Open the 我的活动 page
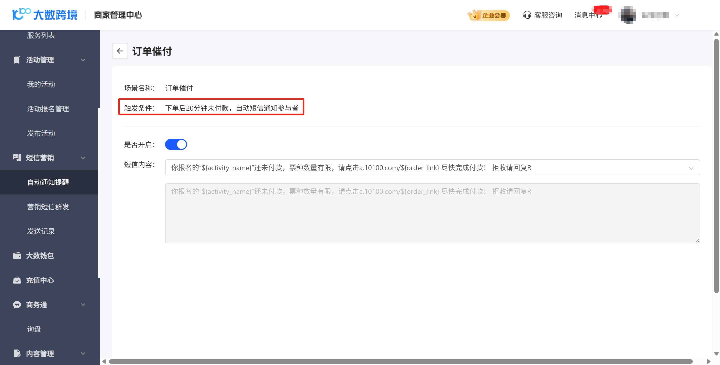The width and height of the screenshot is (720, 365). [41, 84]
